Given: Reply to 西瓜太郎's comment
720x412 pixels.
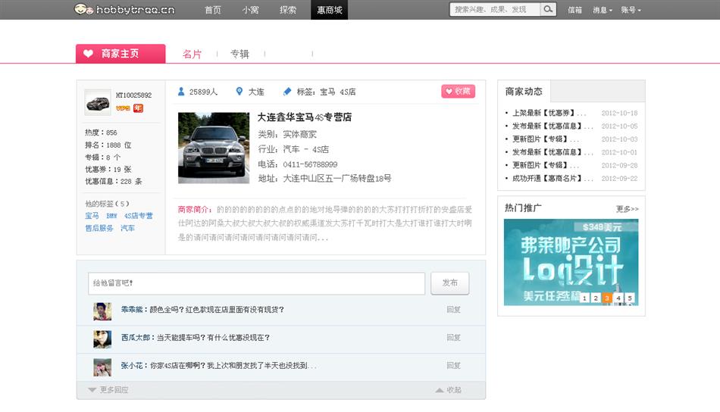Looking at the screenshot, I should (x=453, y=337).
